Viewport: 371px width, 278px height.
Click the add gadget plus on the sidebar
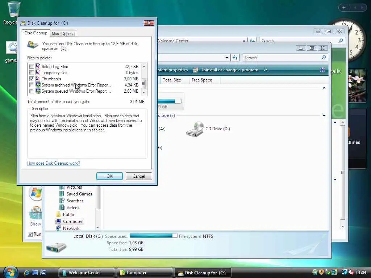click(x=344, y=8)
